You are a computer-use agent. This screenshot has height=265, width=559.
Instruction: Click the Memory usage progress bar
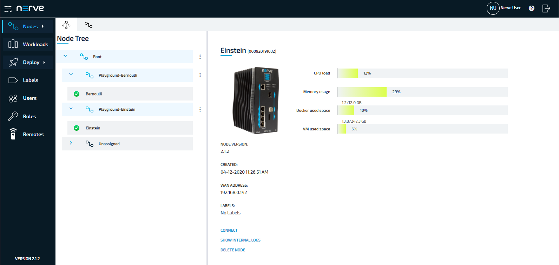pos(422,92)
